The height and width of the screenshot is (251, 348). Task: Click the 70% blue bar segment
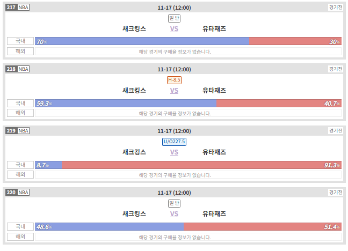pos(142,41)
